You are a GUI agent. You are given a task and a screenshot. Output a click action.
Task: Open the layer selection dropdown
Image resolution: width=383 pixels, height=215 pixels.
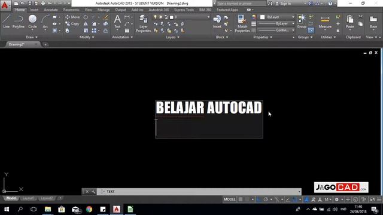click(x=181, y=17)
